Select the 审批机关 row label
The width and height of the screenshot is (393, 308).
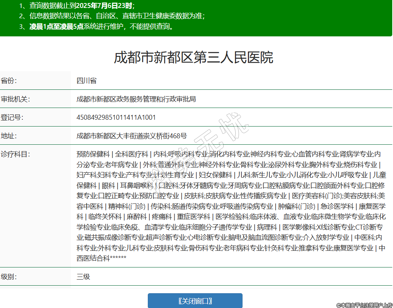[15, 99]
